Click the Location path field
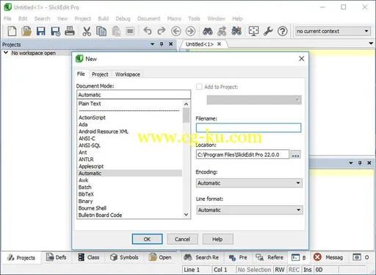The image size is (376, 275). coord(242,154)
